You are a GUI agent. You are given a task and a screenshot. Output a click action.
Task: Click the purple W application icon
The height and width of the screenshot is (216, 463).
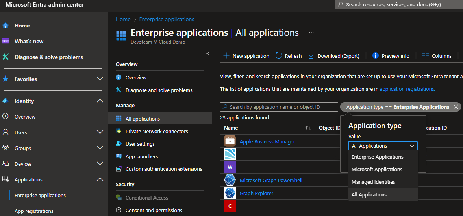(230, 167)
